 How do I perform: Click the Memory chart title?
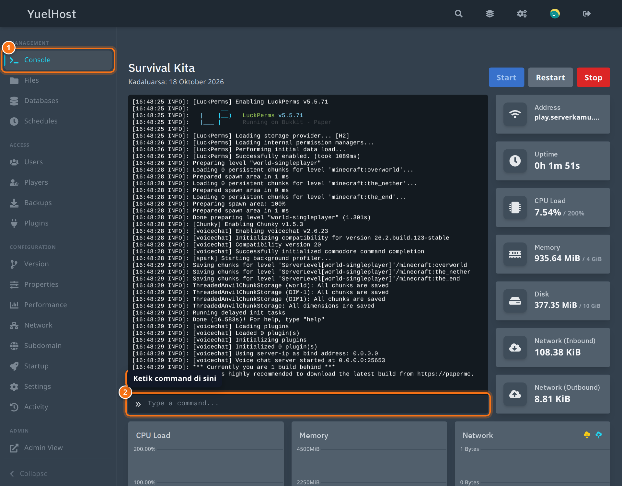click(314, 435)
